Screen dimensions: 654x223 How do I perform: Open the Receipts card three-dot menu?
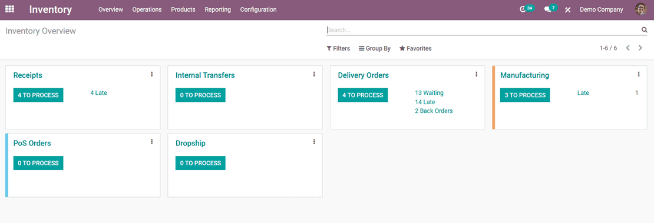point(152,74)
